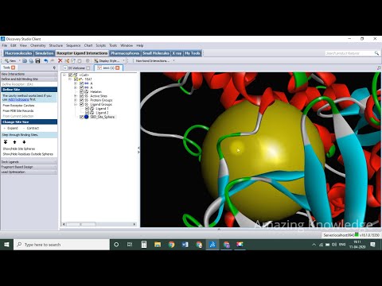Screen dimensions: 382x286
Task: Click the down arrow binding site icon
Action: pos(24,142)
